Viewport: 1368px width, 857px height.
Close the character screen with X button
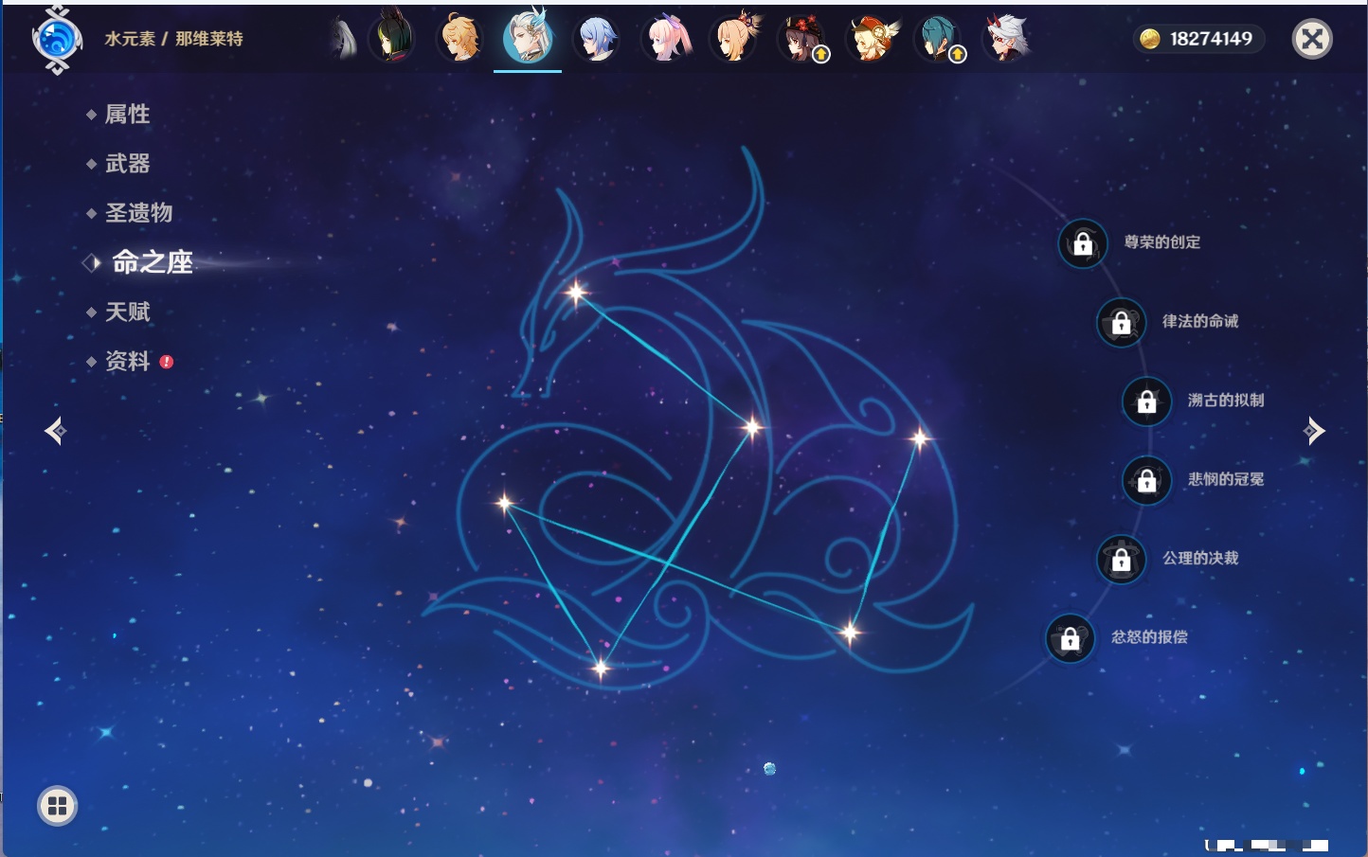point(1312,39)
